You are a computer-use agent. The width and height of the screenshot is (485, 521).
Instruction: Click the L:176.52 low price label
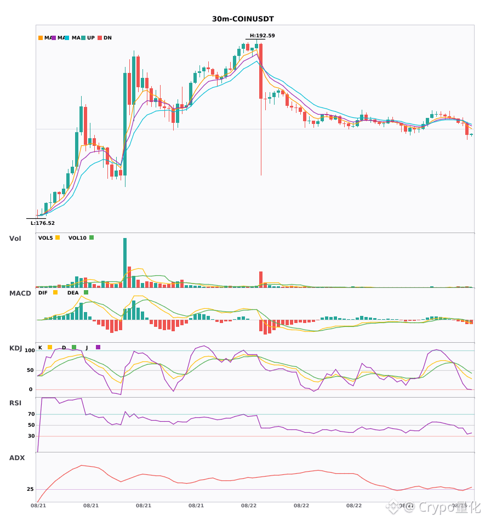[43, 223]
